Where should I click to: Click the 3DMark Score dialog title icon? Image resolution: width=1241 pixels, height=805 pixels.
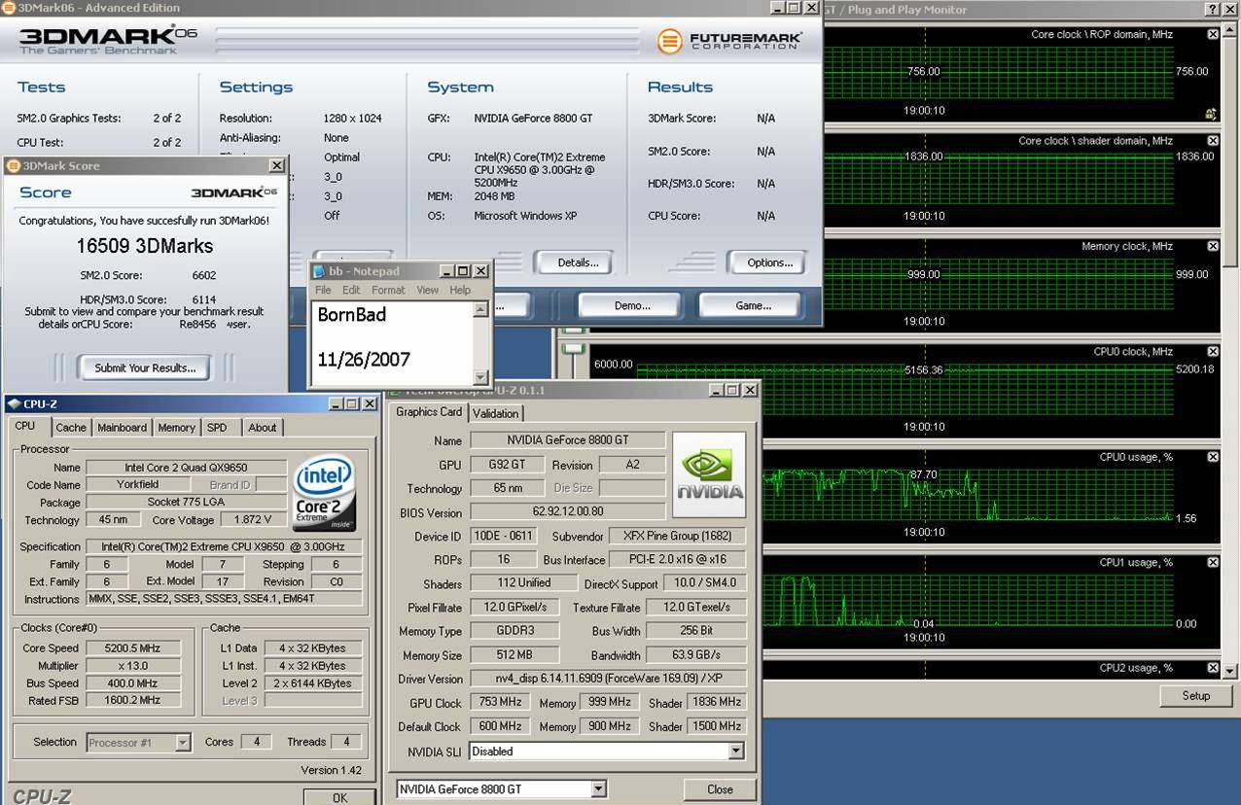tap(14, 165)
